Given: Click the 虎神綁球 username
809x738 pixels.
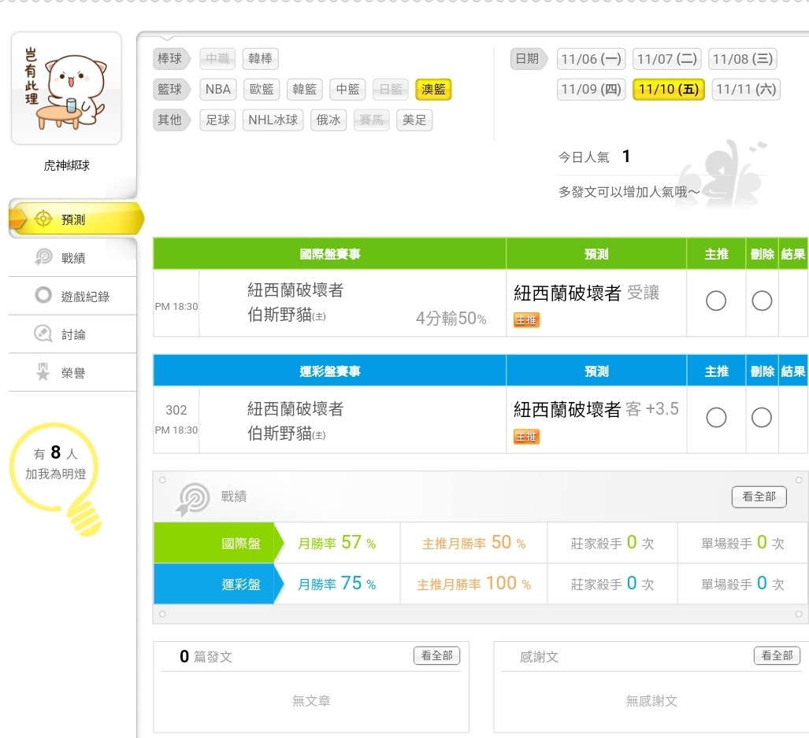Looking at the screenshot, I should tap(66, 165).
